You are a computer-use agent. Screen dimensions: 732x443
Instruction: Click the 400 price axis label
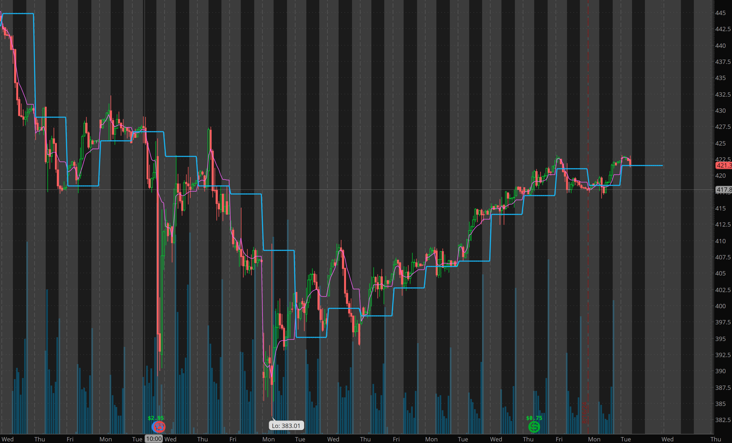click(720, 306)
